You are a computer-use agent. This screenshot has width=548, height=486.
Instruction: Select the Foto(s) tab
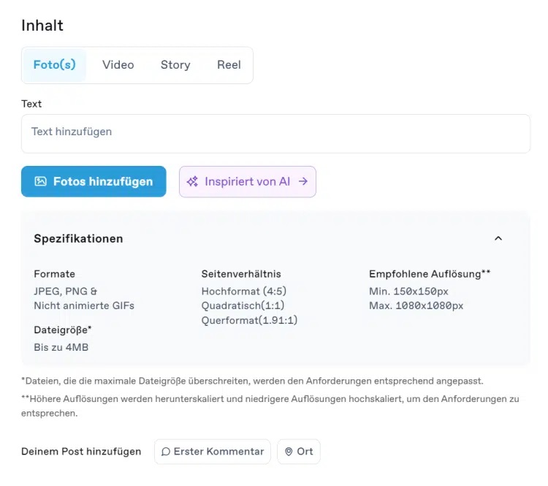pyautogui.click(x=55, y=65)
